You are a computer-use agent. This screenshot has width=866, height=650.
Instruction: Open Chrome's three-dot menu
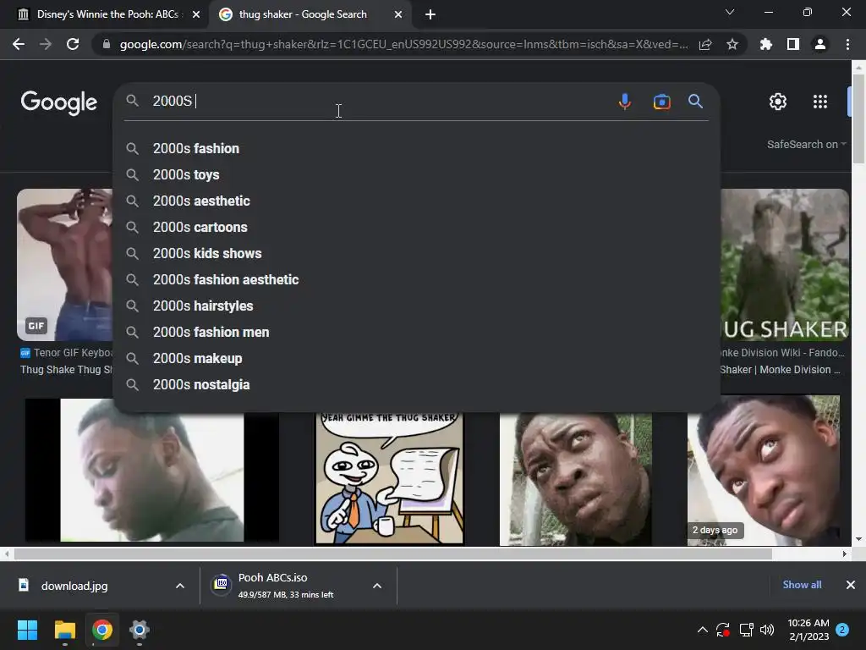click(847, 44)
